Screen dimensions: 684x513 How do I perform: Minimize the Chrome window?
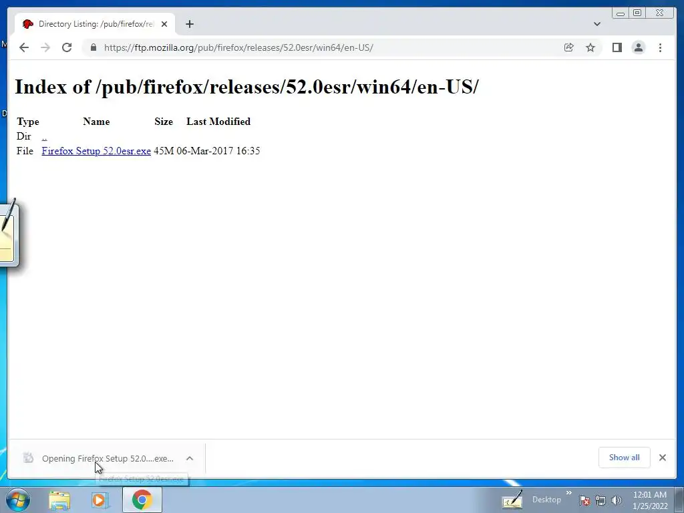(x=621, y=13)
